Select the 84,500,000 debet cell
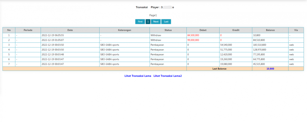 tap(203, 35)
